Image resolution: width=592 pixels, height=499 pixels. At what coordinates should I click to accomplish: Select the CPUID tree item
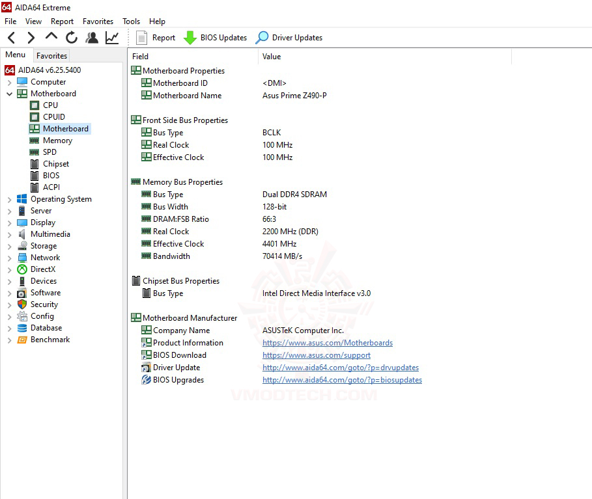[x=48, y=117]
